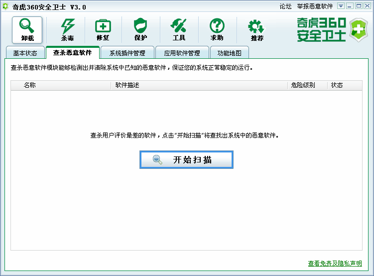Click 举报恶意软件 report link
The height and width of the screenshot is (276, 374).
pos(315,6)
